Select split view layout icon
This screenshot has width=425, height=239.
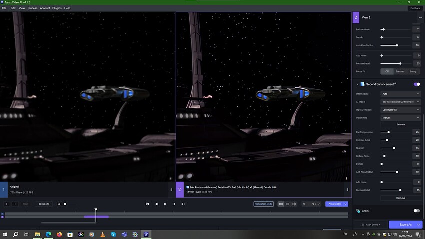tap(294, 204)
